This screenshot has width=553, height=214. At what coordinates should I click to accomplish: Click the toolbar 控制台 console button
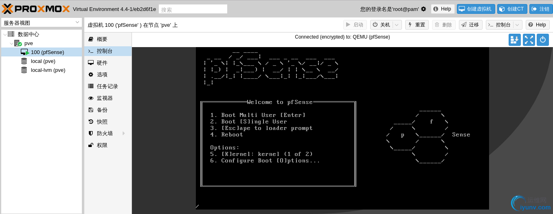(500, 25)
